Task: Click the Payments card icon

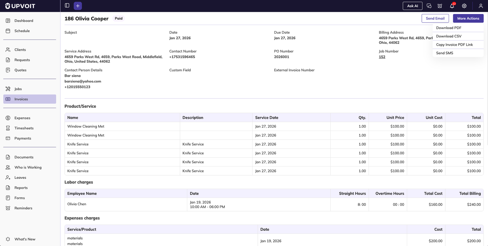Action: tap(8, 138)
